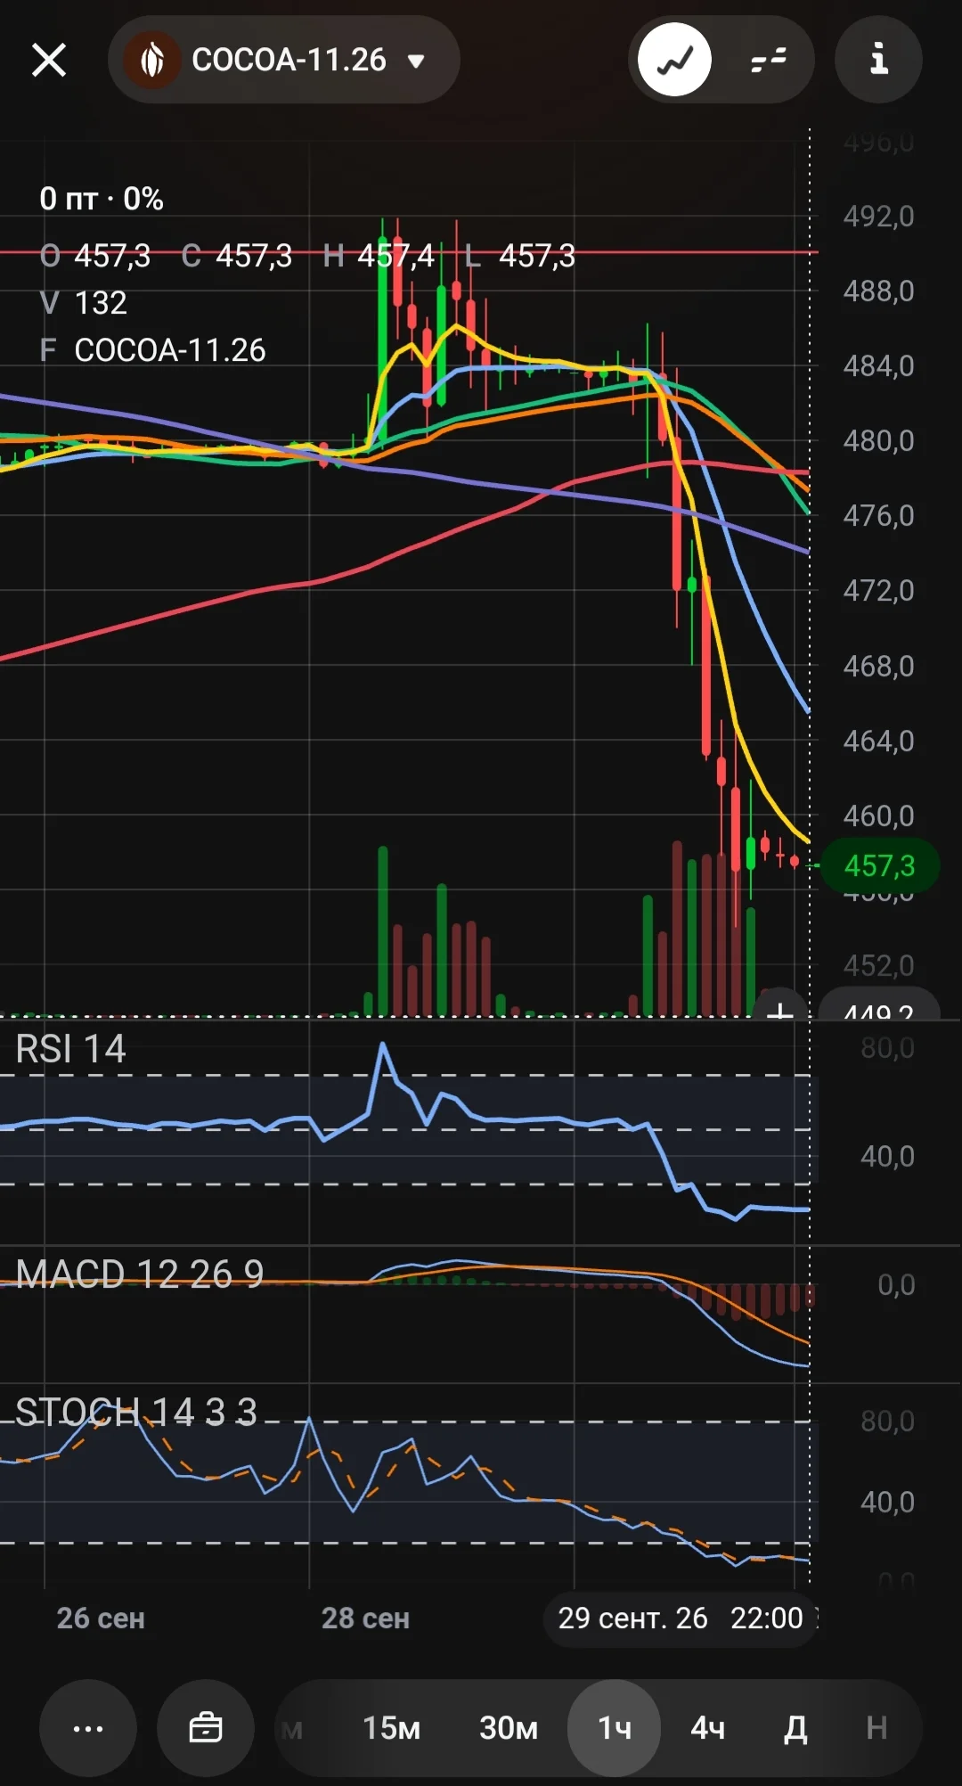Click the 492,0 price axis label
The width and height of the screenshot is (962, 1786).
pos(878,216)
